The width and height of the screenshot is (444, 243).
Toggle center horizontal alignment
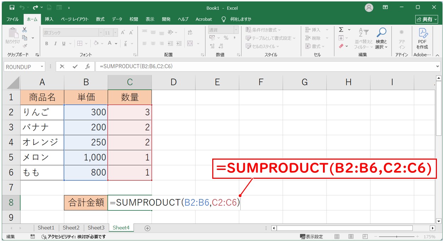tap(153, 43)
